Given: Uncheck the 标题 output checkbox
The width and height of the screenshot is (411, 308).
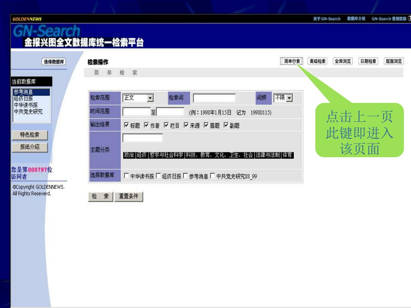Looking at the screenshot, I should click(126, 125).
